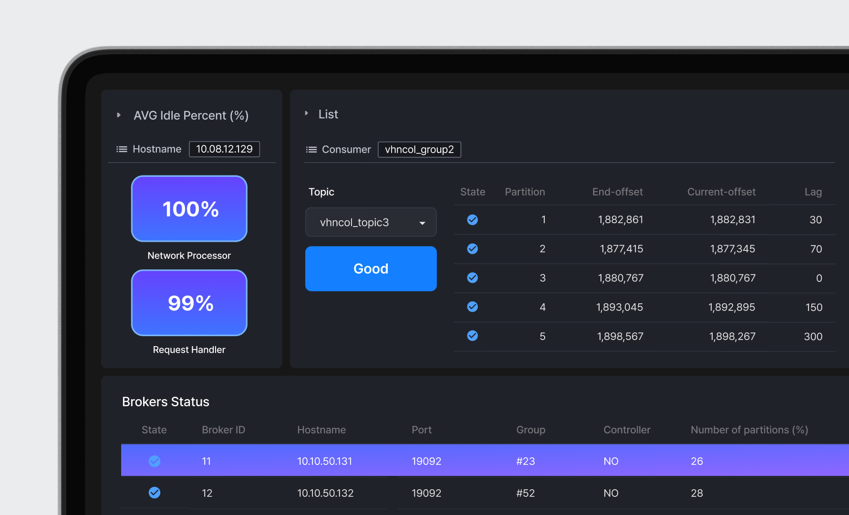This screenshot has width=849, height=515.
Task: Click the consumer field vhncol_group2
Action: click(419, 150)
